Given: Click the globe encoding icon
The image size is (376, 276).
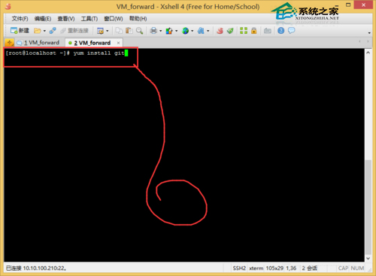Looking at the screenshot, I should [x=185, y=31].
